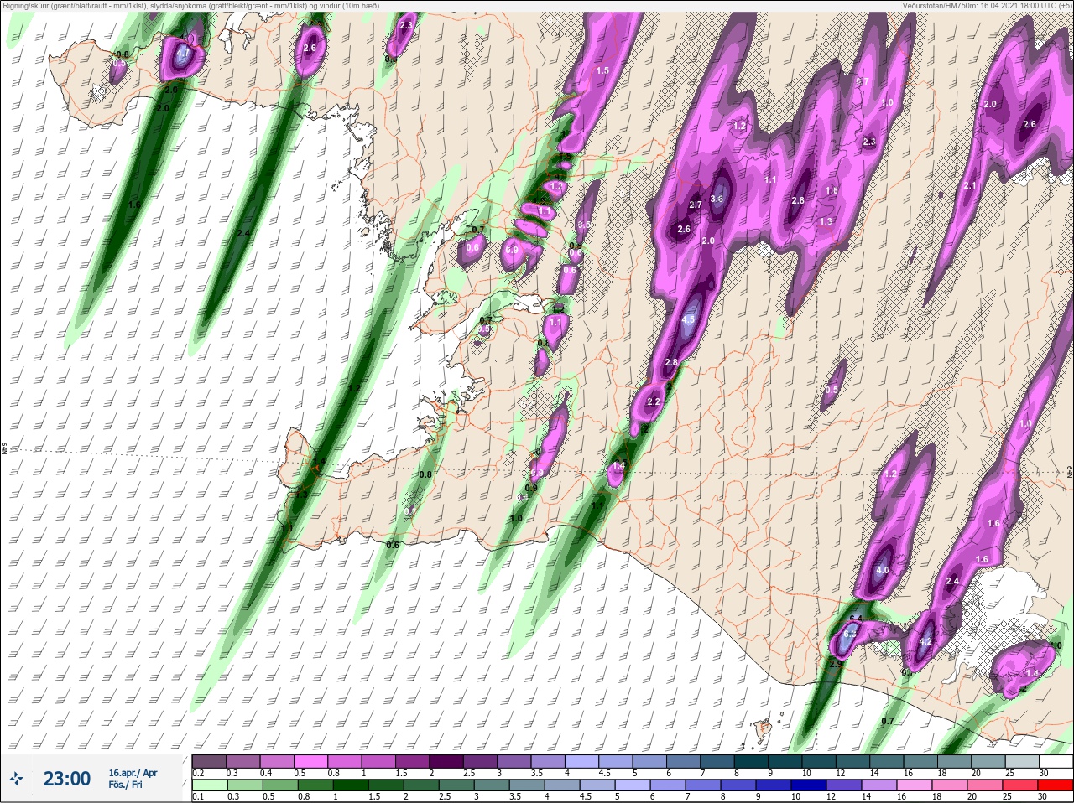Select the 23:00 forecast time label
The height and width of the screenshot is (803, 1074).
pyautogui.click(x=67, y=779)
